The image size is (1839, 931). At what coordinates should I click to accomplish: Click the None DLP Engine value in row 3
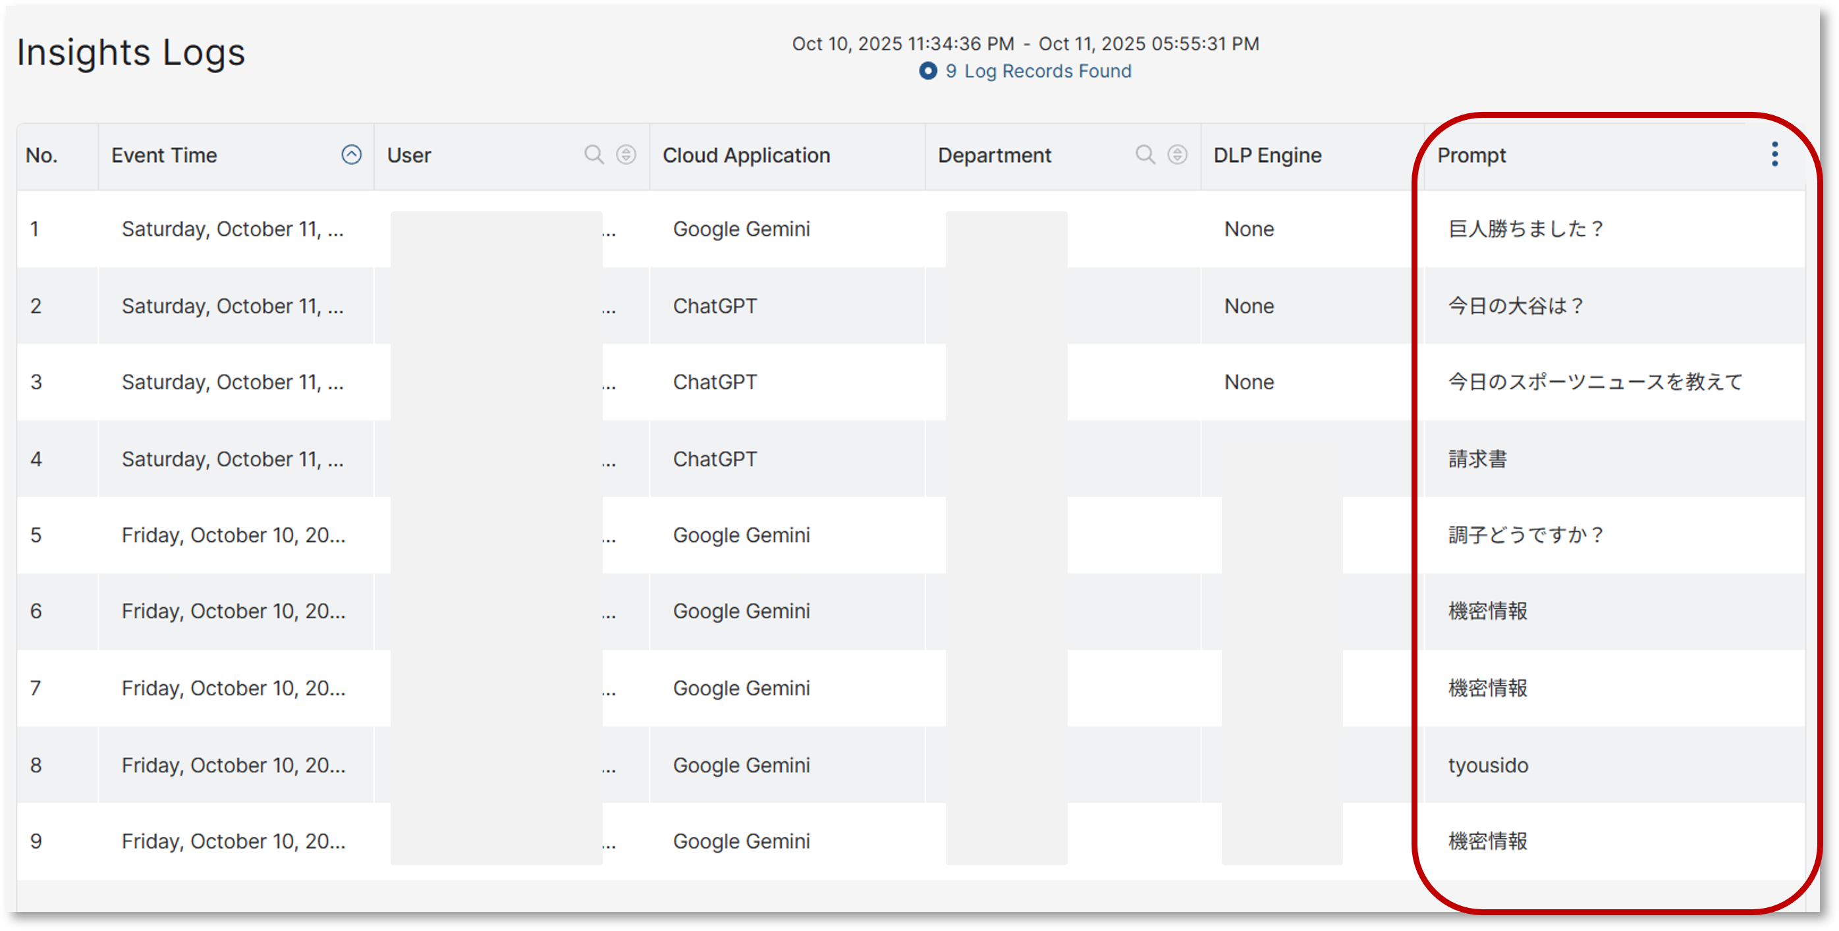click(x=1249, y=383)
